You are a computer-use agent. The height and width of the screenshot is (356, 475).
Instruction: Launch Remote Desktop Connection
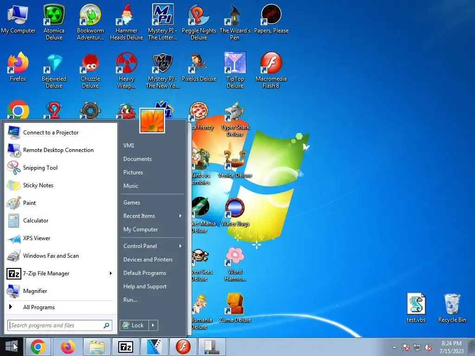(60, 150)
